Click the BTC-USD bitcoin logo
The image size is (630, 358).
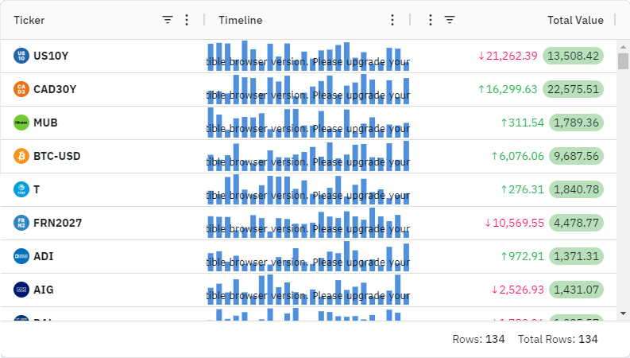pos(21,156)
